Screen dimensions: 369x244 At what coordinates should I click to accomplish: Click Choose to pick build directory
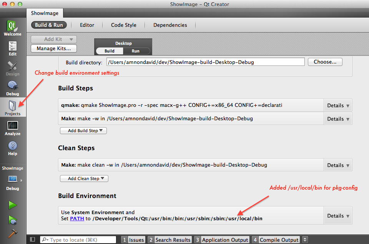click(x=325, y=62)
